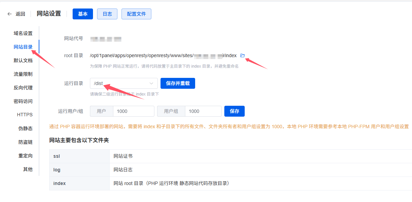Select 其他 in the sidebar
The width and height of the screenshot is (412, 202).
pos(28,169)
